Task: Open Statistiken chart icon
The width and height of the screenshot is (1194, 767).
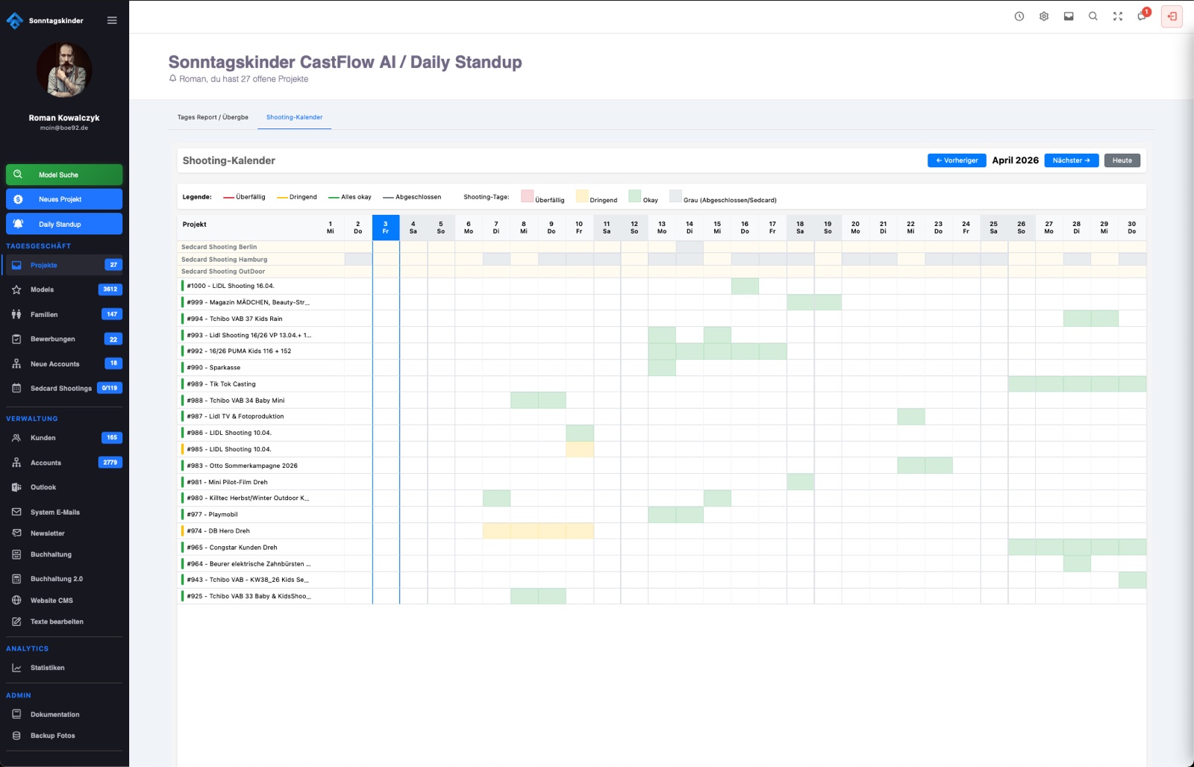Action: 16,668
